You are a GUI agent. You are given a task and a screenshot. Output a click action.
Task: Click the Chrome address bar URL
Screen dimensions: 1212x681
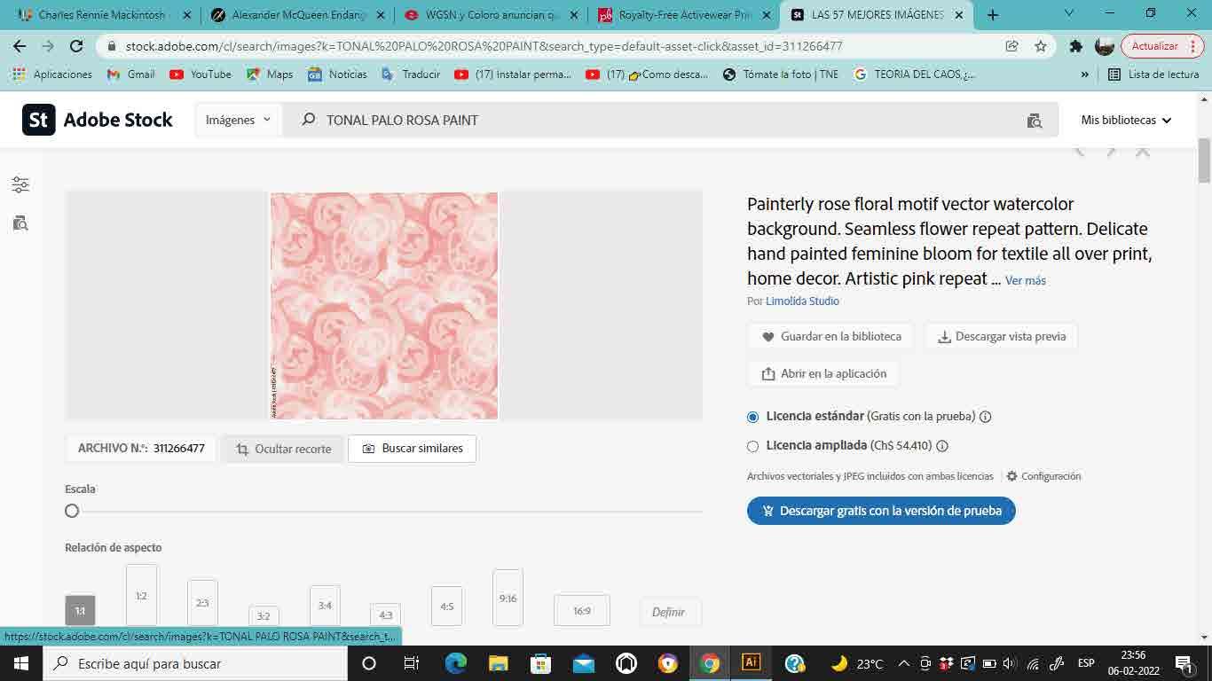484,46
